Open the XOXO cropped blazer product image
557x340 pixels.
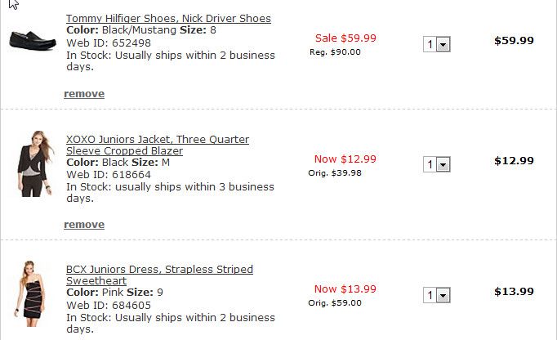(x=32, y=163)
